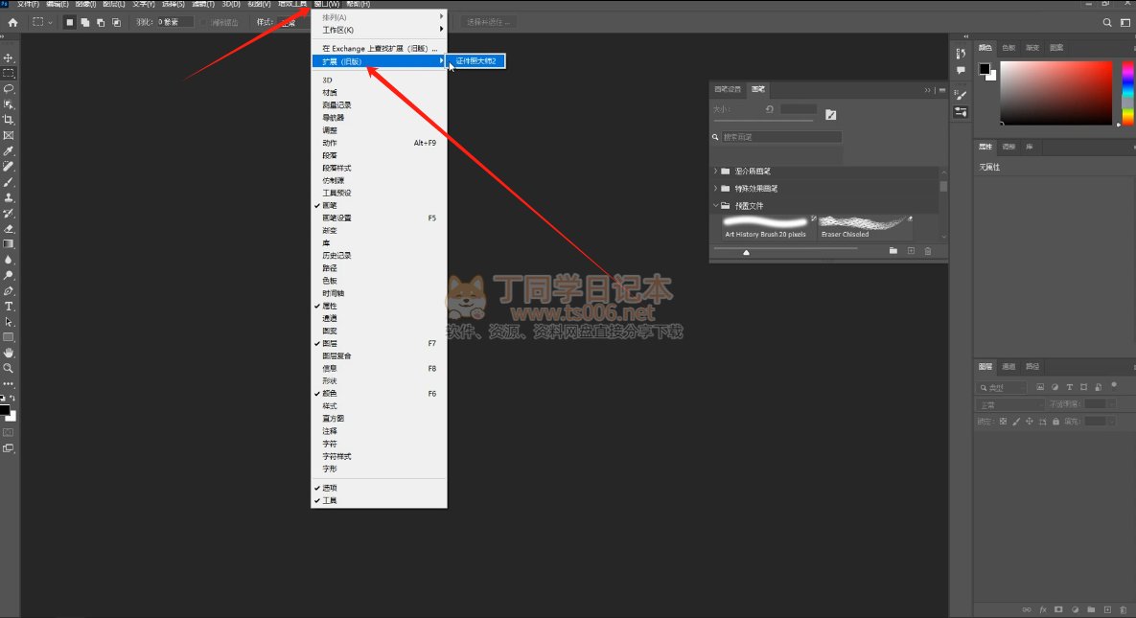Open the Comments panel dock icon
The image size is (1136, 618).
961,70
